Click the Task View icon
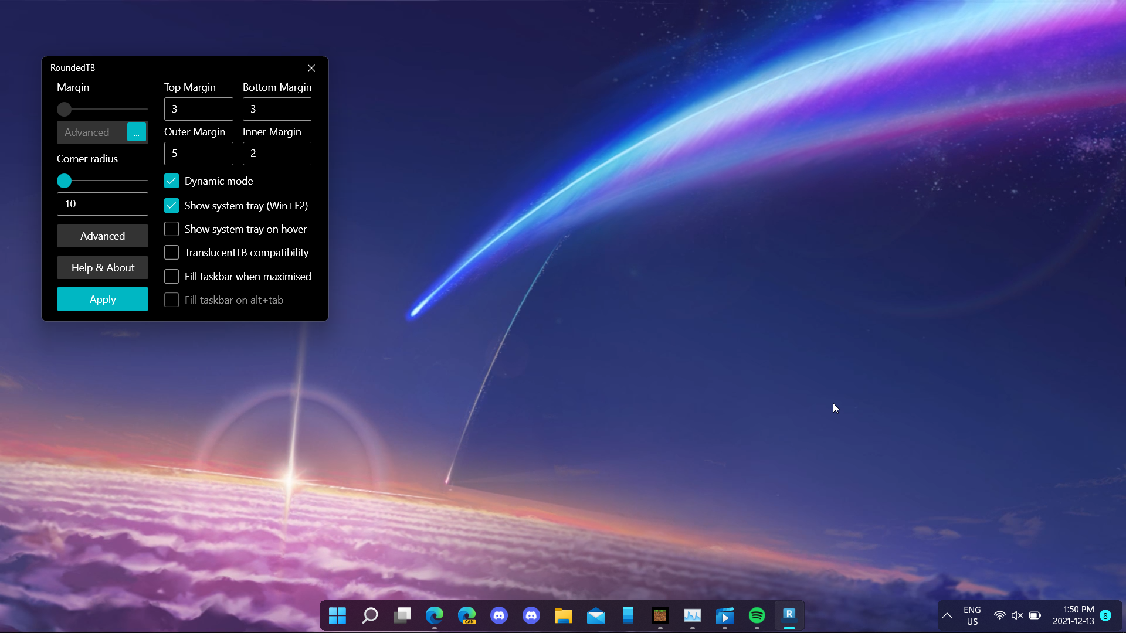Viewport: 1126px width, 633px height. click(402, 615)
